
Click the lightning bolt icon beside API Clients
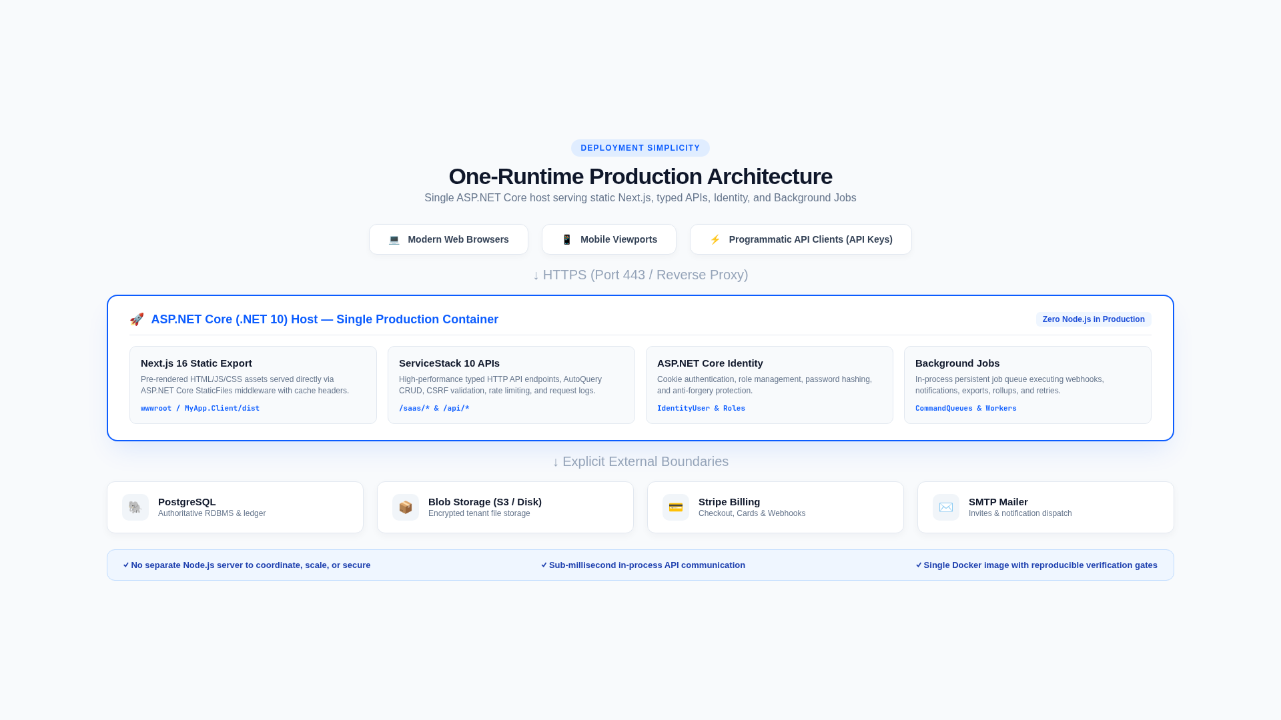[x=715, y=240]
